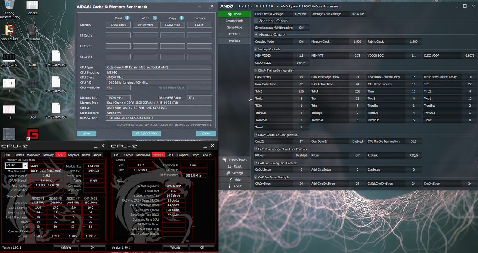Open Caches tab in CPU-Z Memory window
This screenshot has width=478, height=253.
coord(128,155)
